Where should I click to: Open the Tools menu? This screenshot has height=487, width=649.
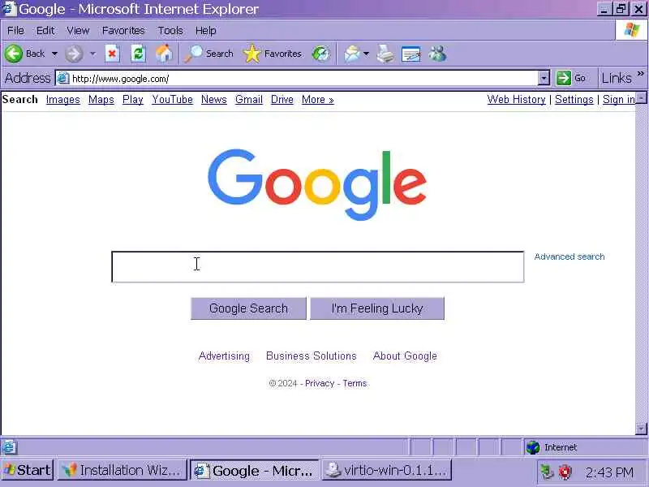pos(170,30)
